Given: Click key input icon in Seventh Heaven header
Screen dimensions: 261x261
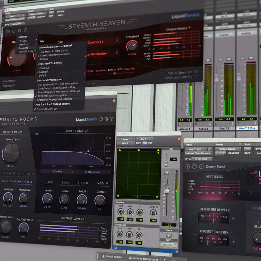Looking at the screenshot, I should (7, 25).
